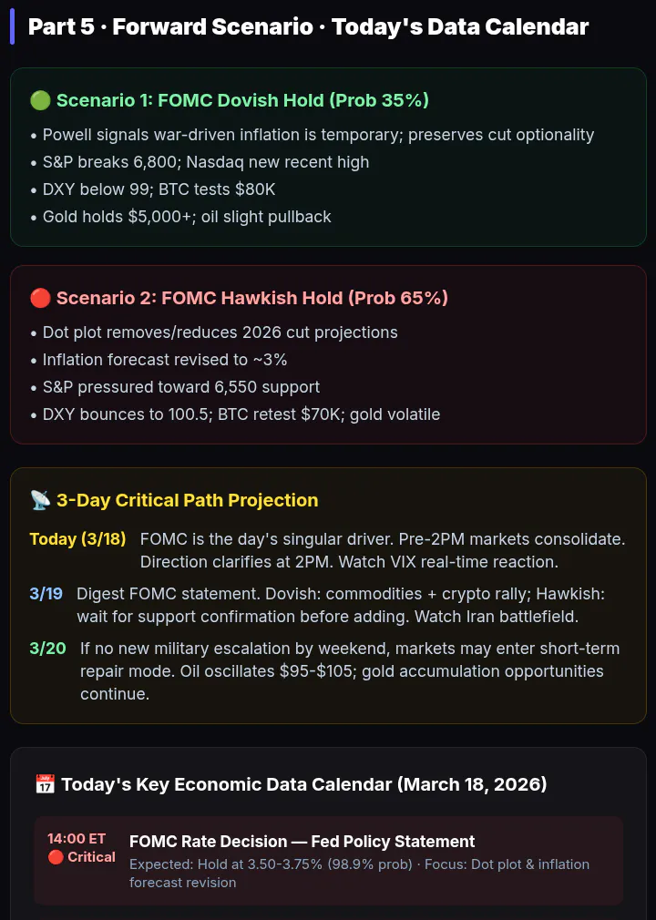Click the satellite dish icon near 3-Day Projection
This screenshot has width=656, height=920.
pos(40,500)
